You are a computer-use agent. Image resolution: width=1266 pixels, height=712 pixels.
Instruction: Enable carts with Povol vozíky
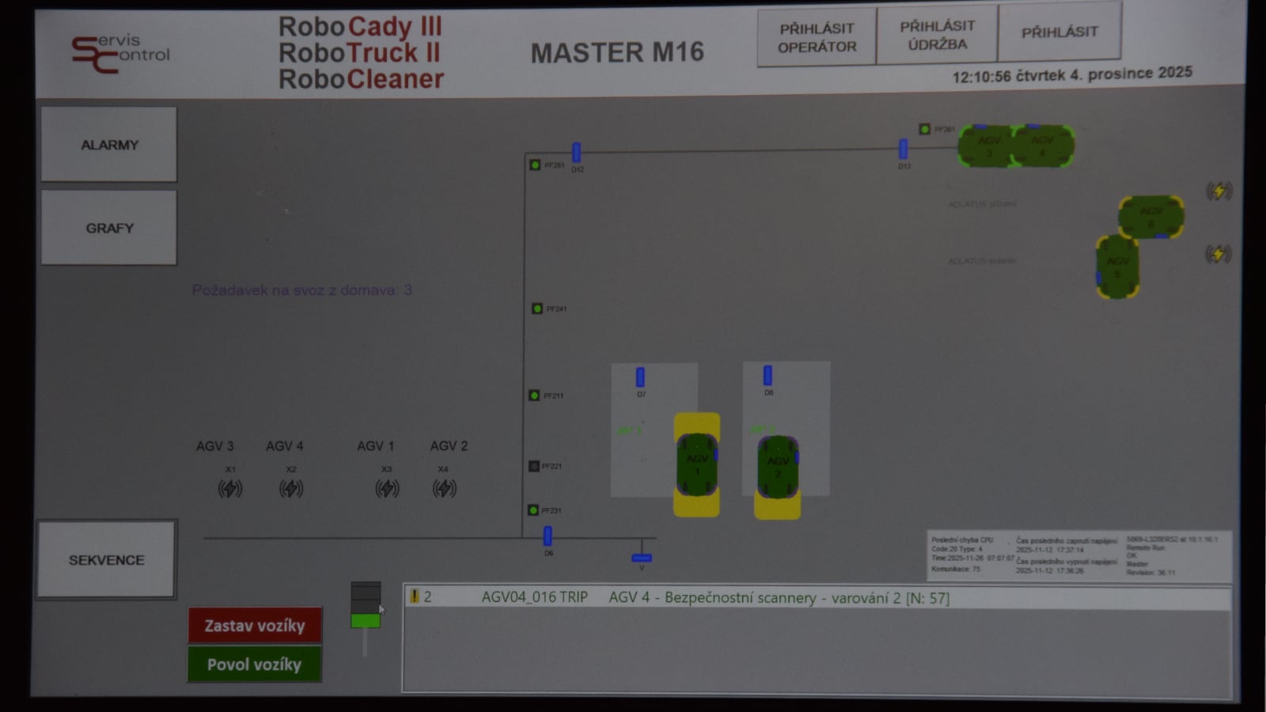255,665
